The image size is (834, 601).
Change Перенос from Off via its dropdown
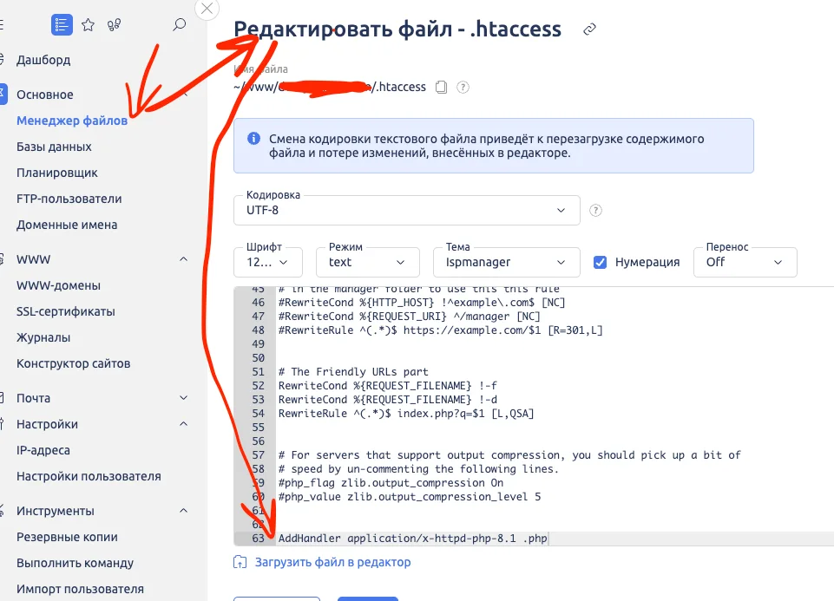[744, 262]
